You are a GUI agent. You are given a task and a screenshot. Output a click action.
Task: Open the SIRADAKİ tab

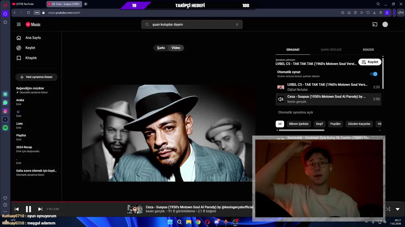[293, 50]
